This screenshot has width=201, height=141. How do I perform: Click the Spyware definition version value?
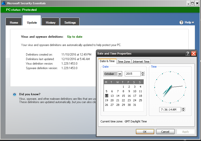69,68
